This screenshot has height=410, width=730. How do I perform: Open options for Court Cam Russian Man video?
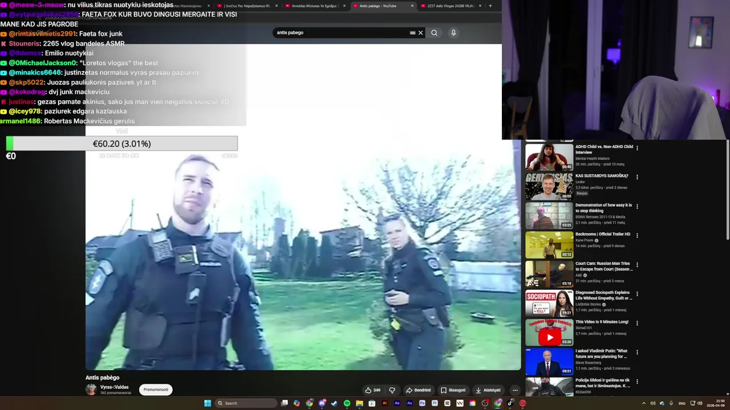point(637,265)
